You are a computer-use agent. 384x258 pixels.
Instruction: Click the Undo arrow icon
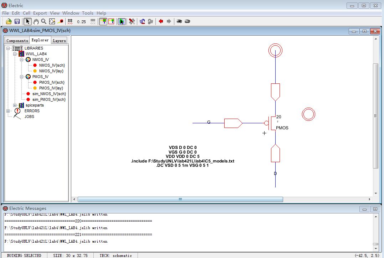[142, 21]
